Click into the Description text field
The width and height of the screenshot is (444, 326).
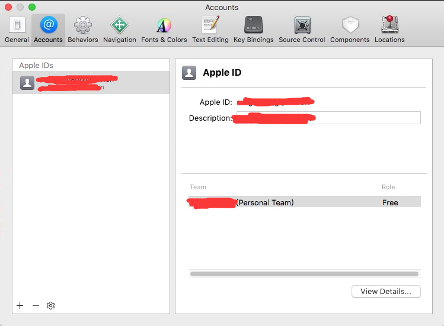click(368, 118)
